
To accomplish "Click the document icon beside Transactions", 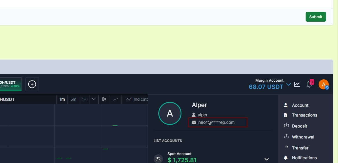I will [286, 115].
